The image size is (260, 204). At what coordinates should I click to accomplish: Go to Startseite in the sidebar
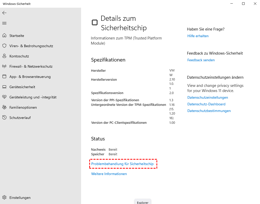(x=17, y=36)
